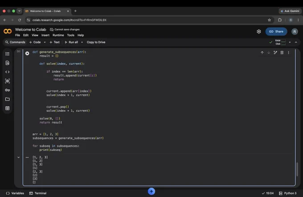
Task: Click the Chrome profile icon
Action: 291,20
